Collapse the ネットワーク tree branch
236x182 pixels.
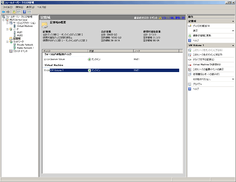click(7, 42)
